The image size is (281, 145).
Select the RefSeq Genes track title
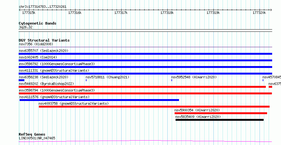[32, 135]
